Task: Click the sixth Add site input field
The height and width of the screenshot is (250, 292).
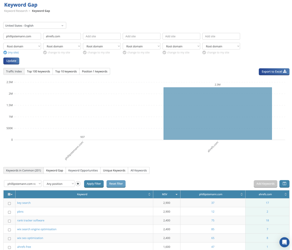Action: 221,36
